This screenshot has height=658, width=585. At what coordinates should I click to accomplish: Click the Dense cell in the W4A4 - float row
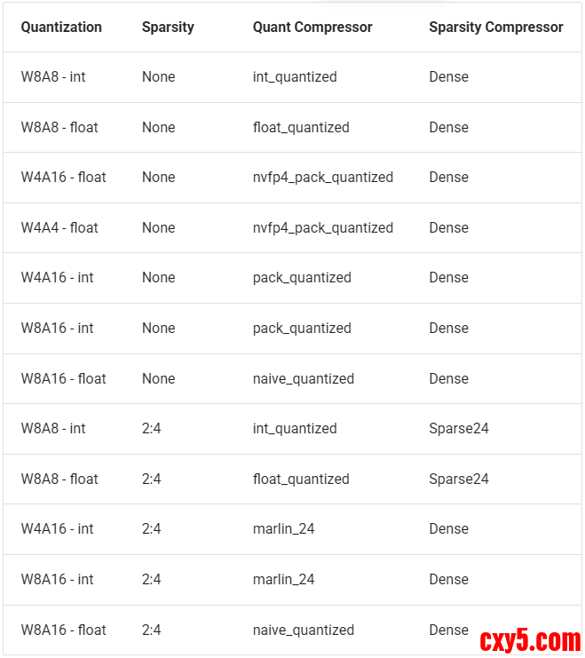(448, 227)
